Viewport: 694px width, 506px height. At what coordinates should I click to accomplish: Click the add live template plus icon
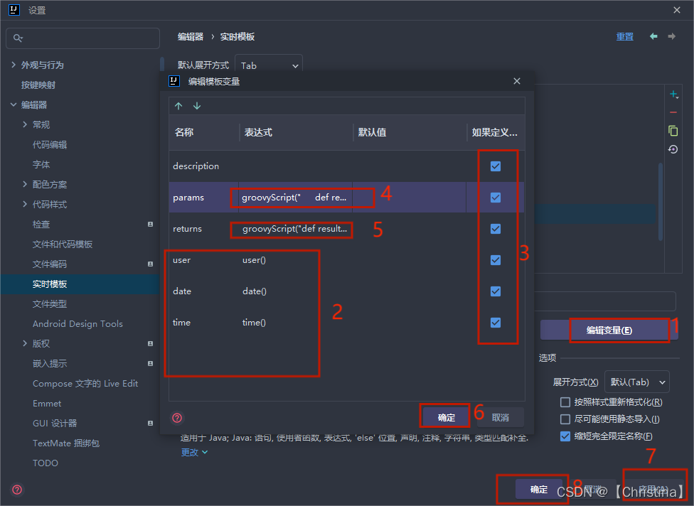pyautogui.click(x=674, y=93)
